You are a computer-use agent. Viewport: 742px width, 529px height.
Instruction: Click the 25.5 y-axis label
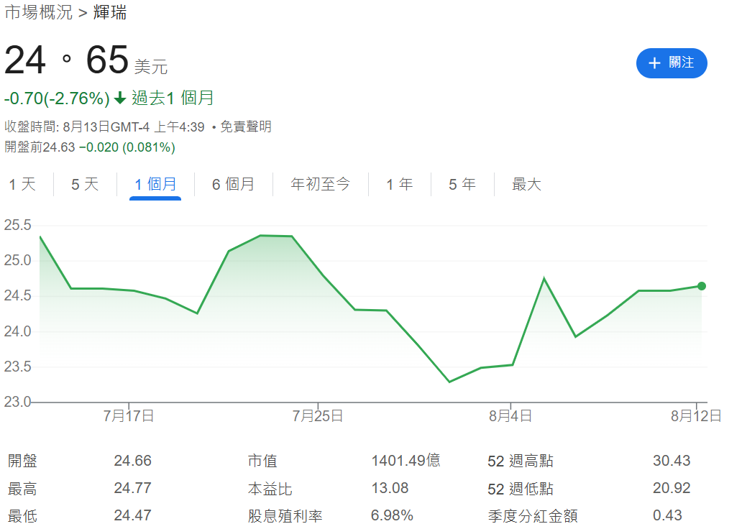17,225
